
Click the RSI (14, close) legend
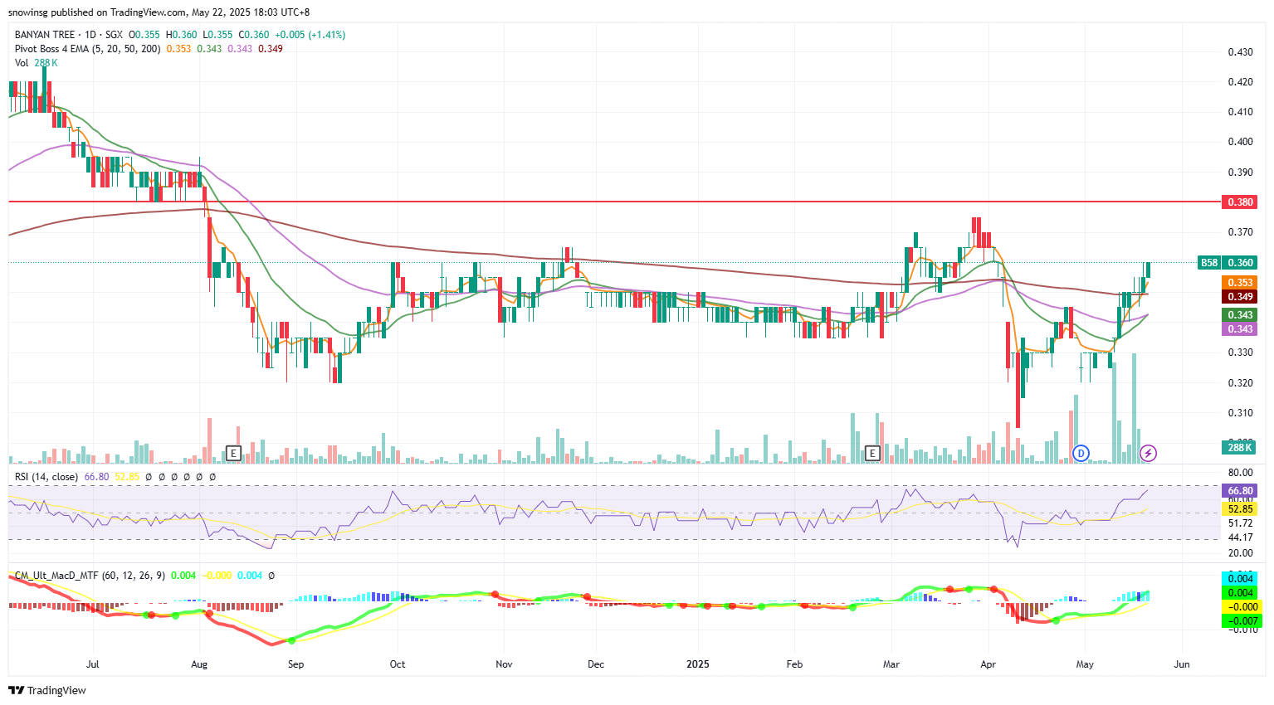46,477
